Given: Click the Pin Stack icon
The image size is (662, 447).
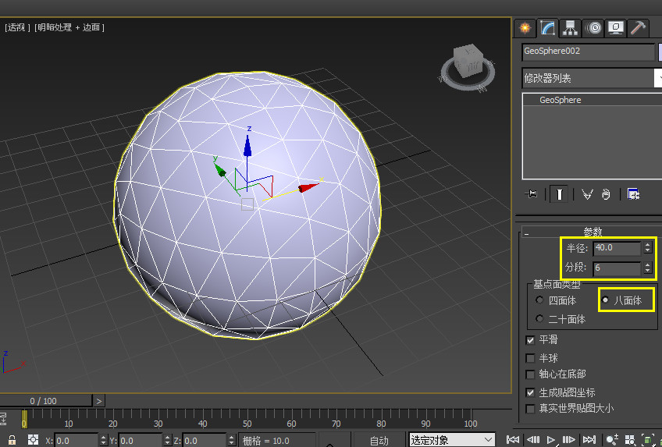Looking at the screenshot, I should tap(532, 194).
